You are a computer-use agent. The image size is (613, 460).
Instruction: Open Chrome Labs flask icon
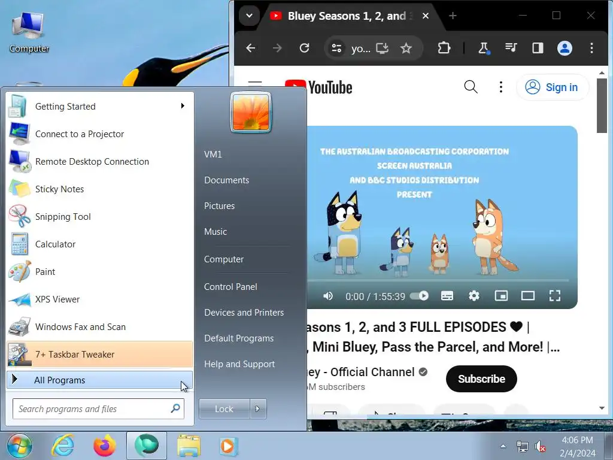point(484,48)
